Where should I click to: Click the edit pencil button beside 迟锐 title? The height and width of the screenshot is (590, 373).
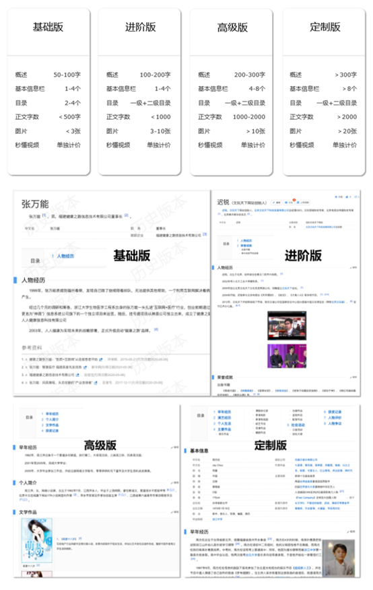276,202
